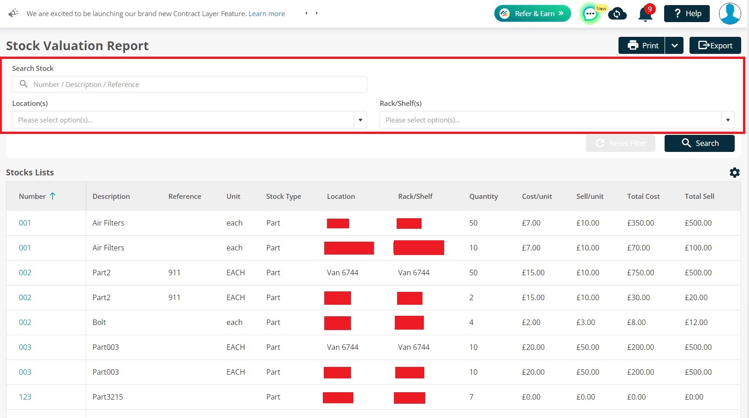Sort by Rack/Shelf column header
The height and width of the screenshot is (418, 749).
point(415,196)
